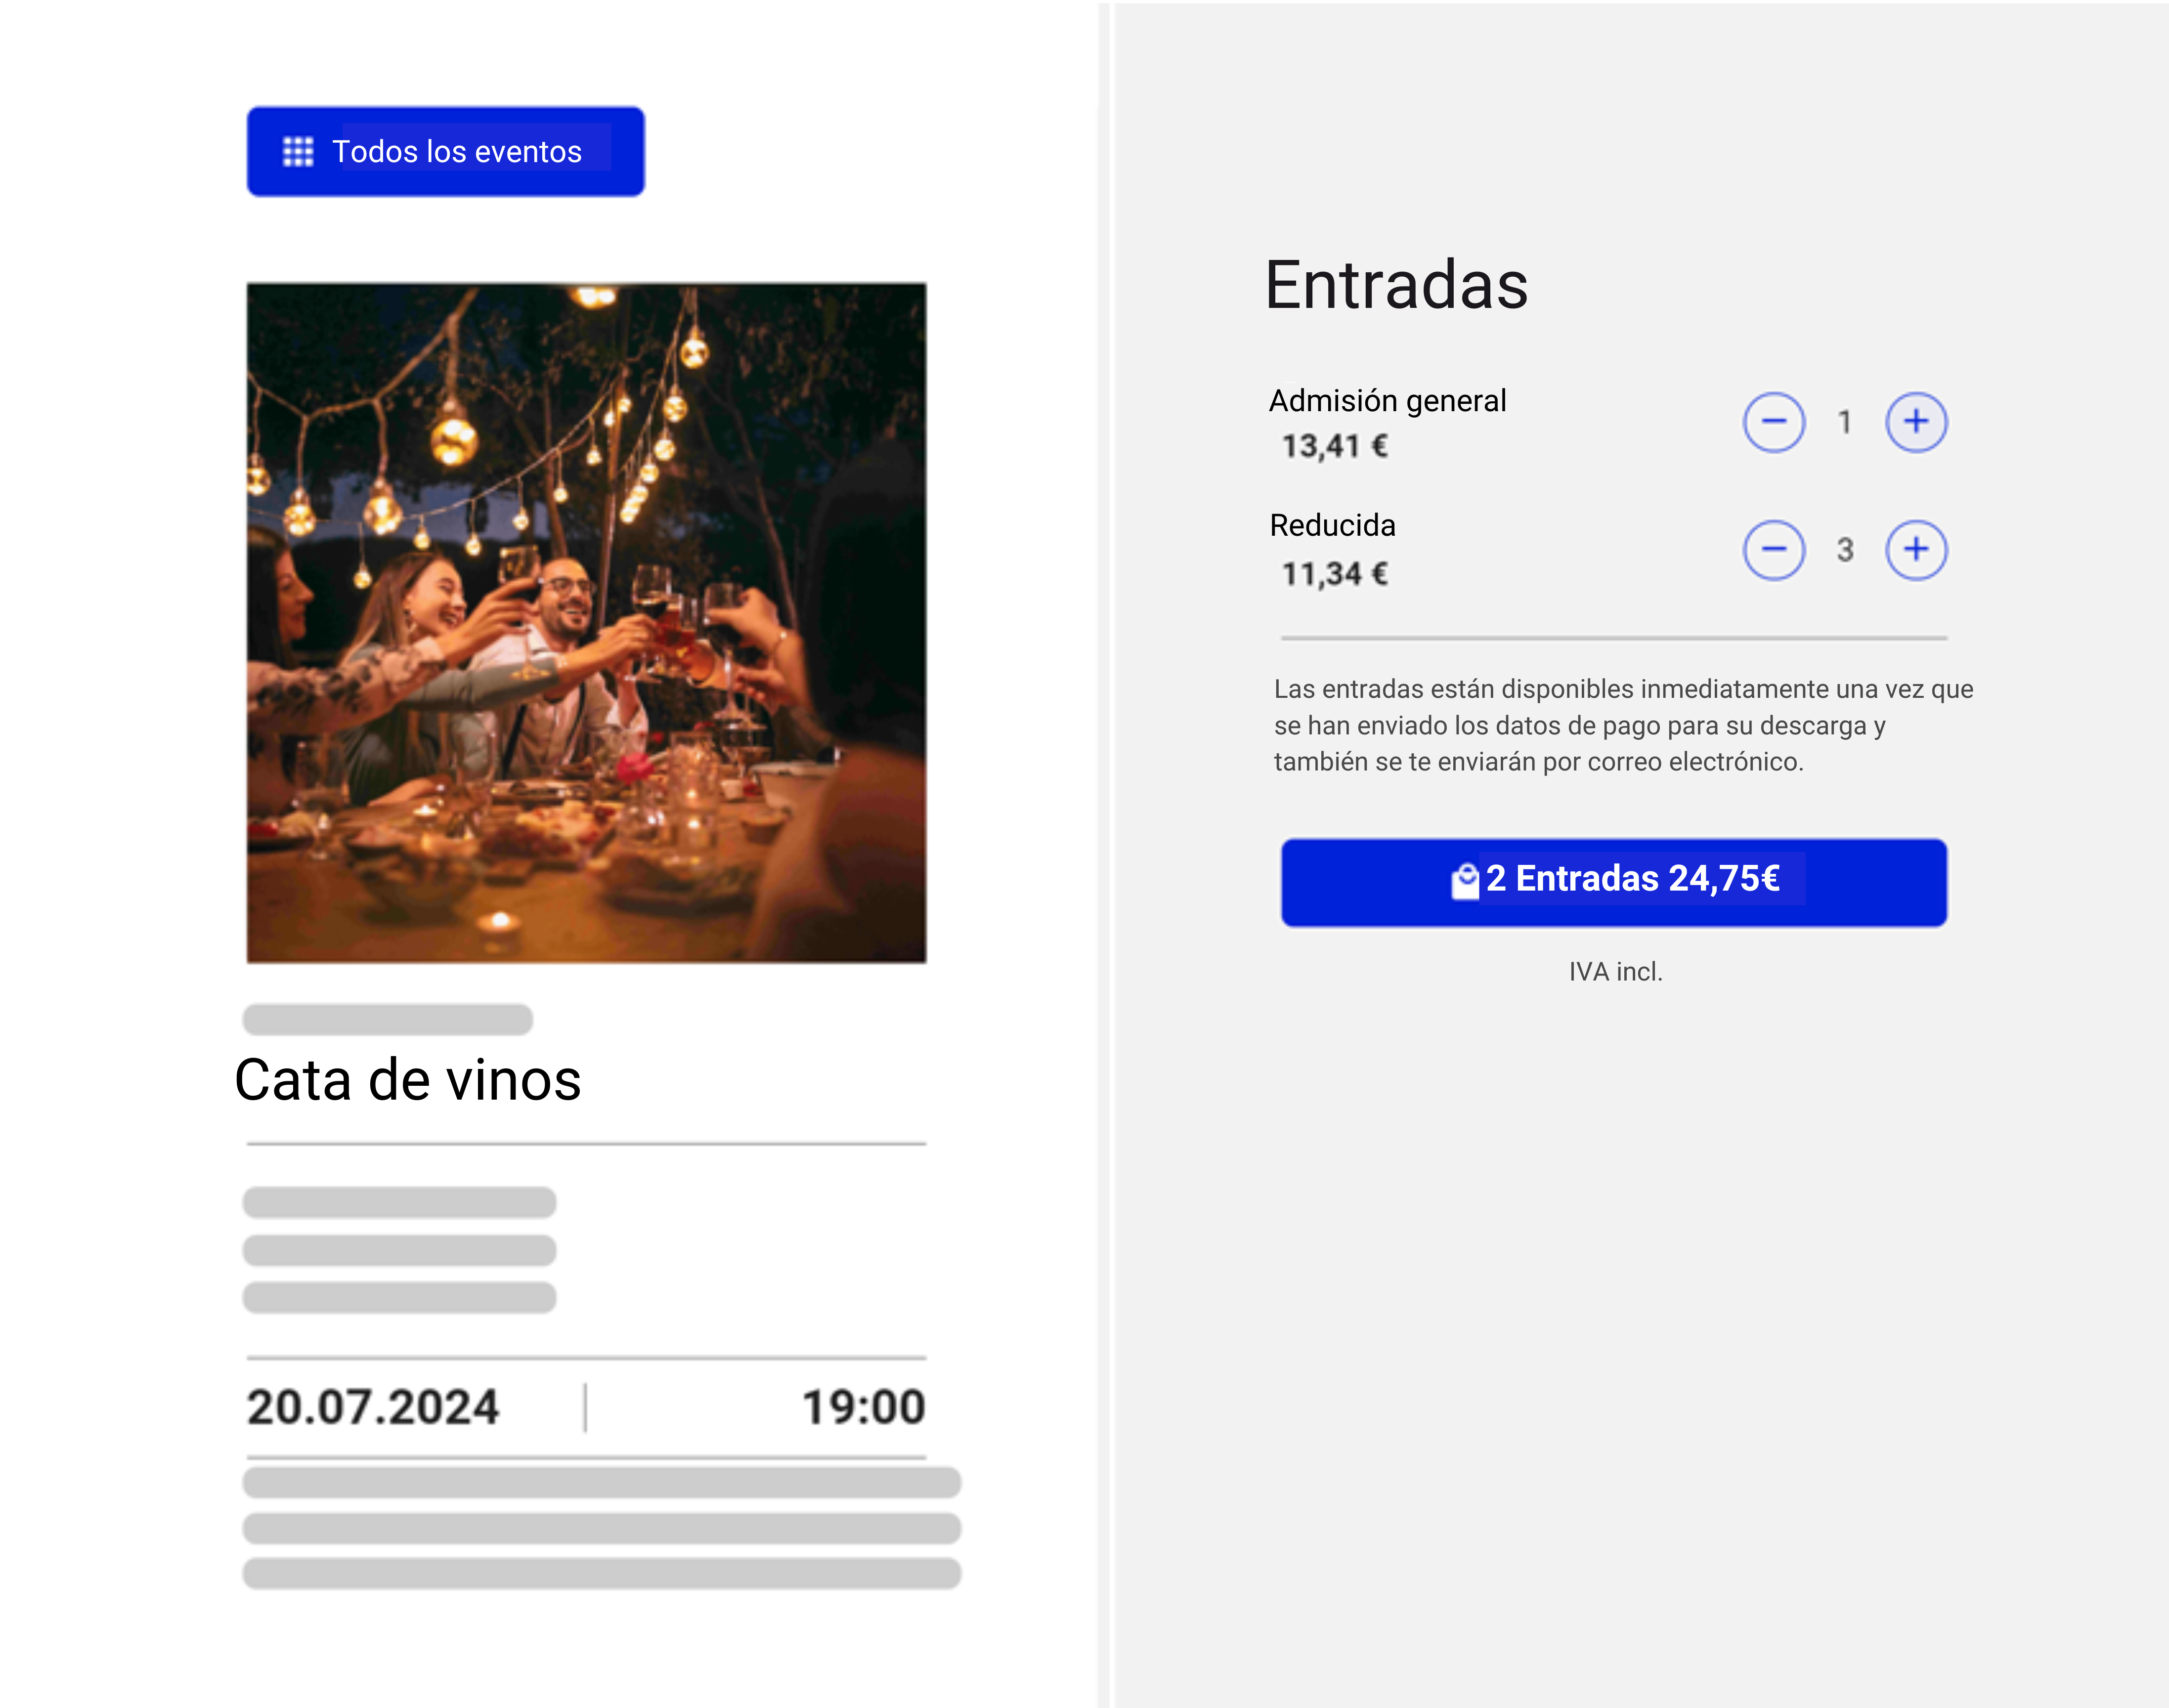Click the 13,41 € price
The image size is (2169, 1708).
1334,446
